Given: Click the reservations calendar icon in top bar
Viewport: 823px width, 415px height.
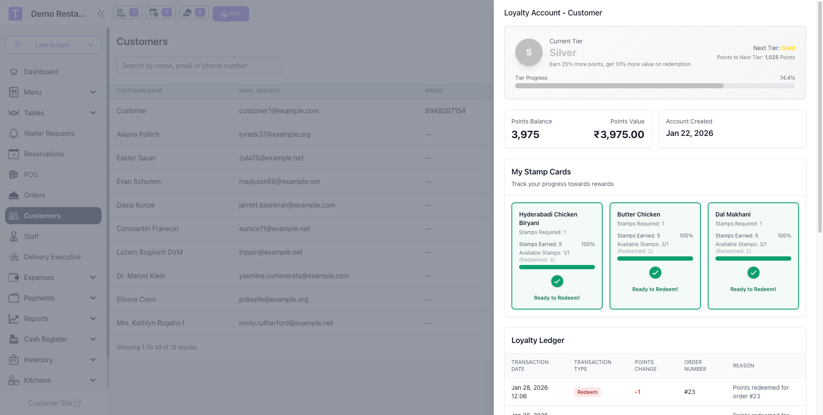Looking at the screenshot, I should [154, 13].
